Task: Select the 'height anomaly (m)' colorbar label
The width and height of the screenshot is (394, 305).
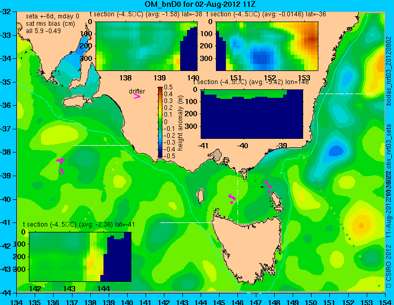Action: (180, 123)
